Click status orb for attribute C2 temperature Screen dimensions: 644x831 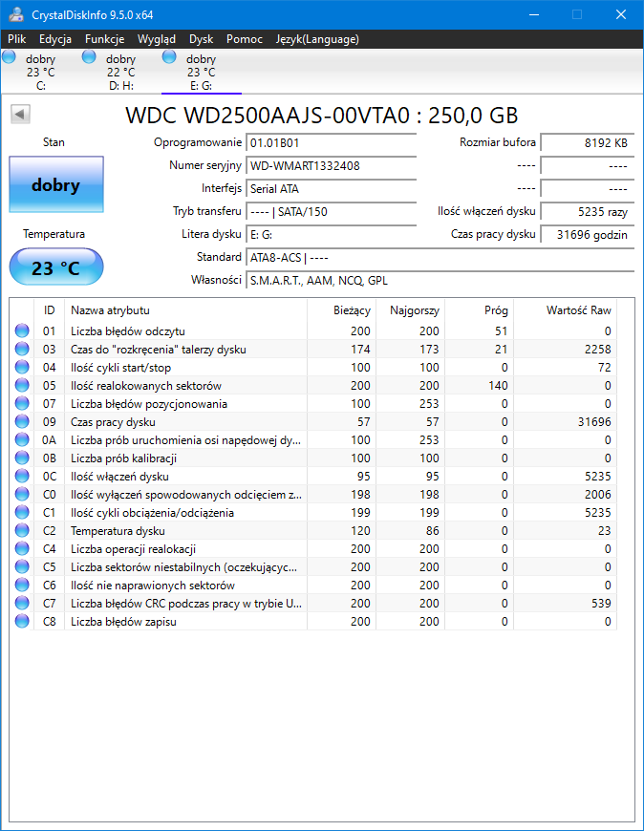click(x=22, y=530)
